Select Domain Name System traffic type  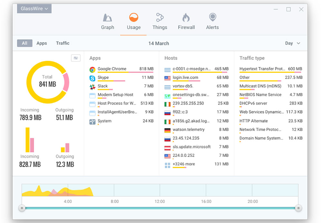click(x=271, y=138)
